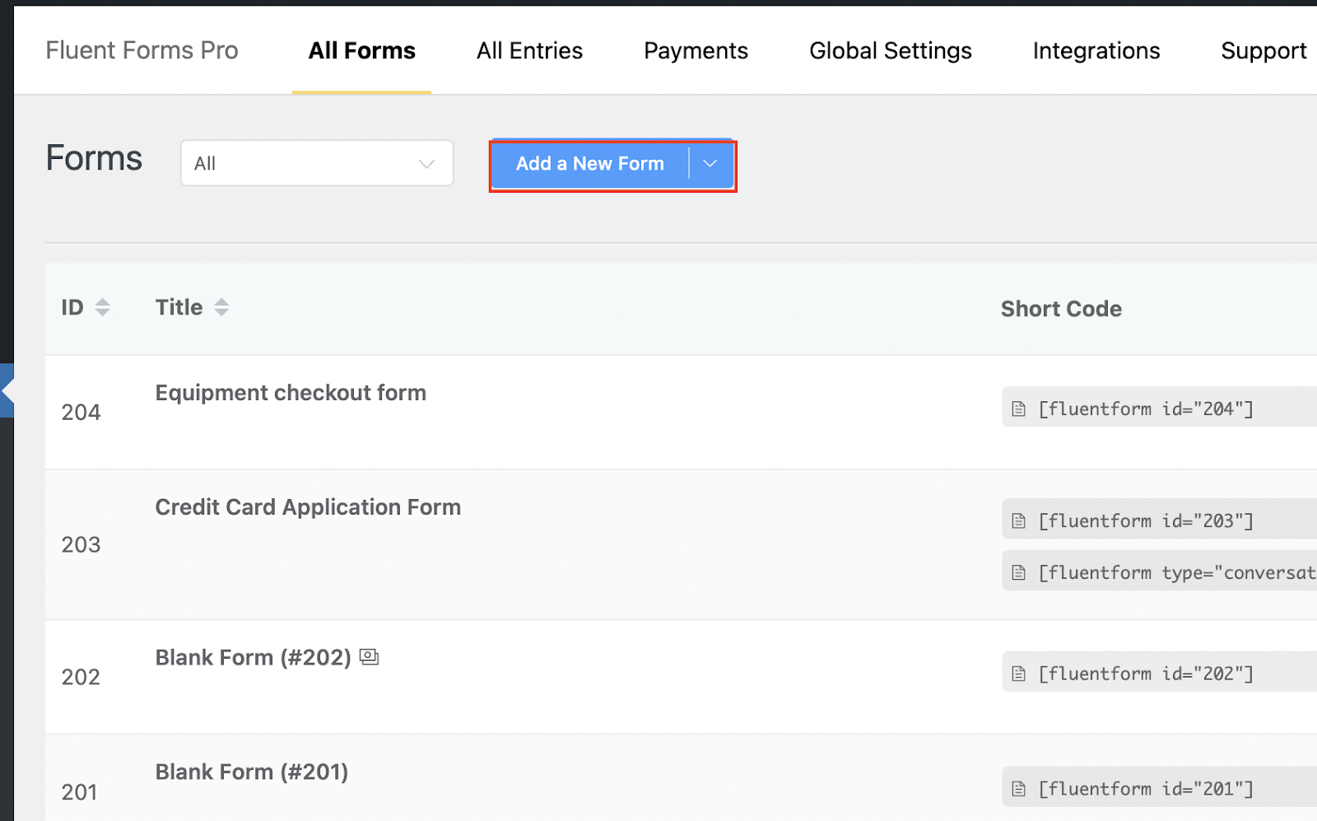Click the ID column sort arrows
Screen dimensions: 1317x821
[102, 307]
